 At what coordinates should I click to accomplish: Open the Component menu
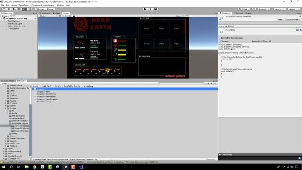tap(36, 5)
